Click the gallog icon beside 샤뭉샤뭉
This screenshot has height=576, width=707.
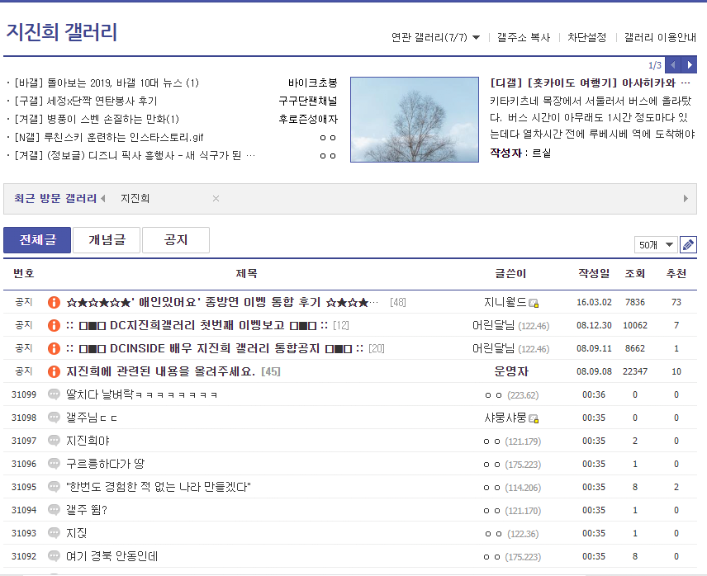point(535,418)
